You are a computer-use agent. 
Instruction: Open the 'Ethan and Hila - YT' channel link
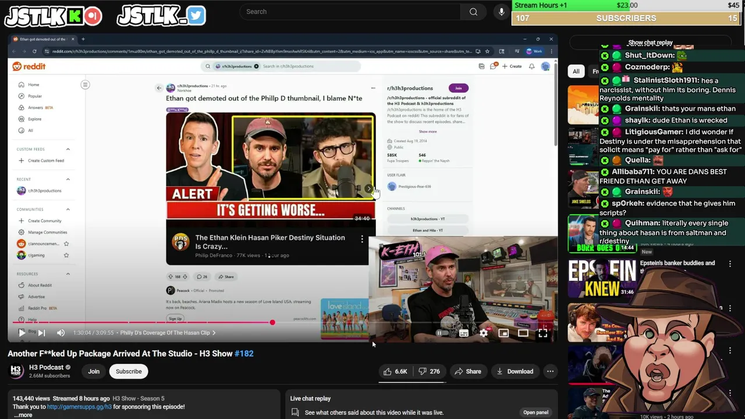click(x=428, y=230)
